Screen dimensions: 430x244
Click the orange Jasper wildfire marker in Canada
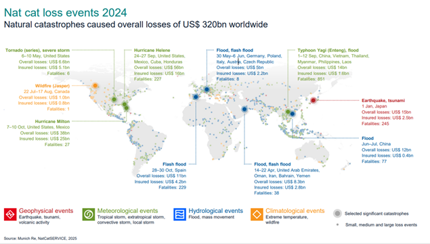tap(95, 85)
